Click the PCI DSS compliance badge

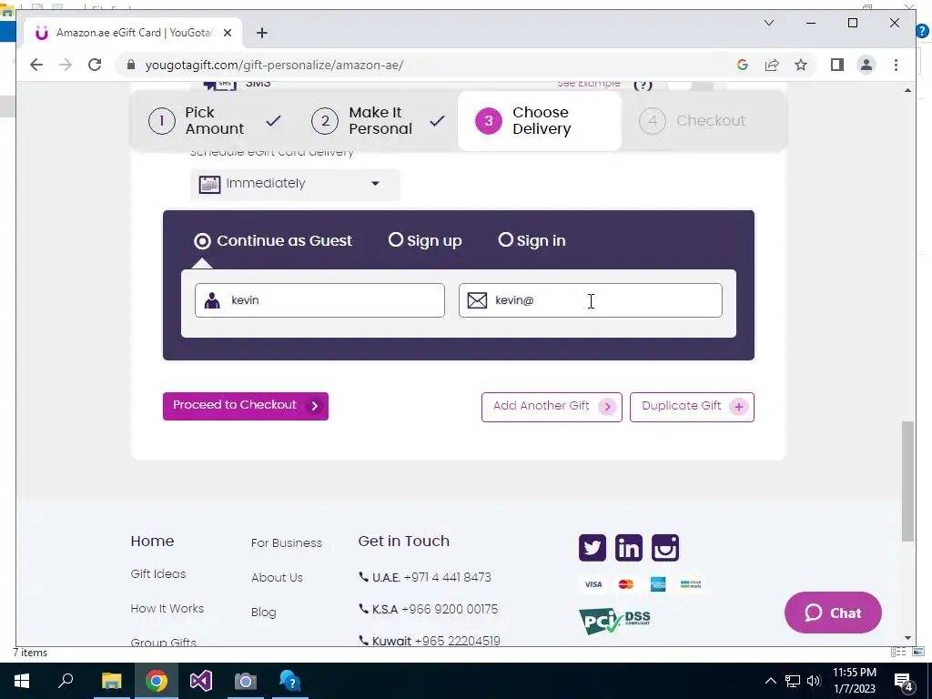(x=614, y=621)
